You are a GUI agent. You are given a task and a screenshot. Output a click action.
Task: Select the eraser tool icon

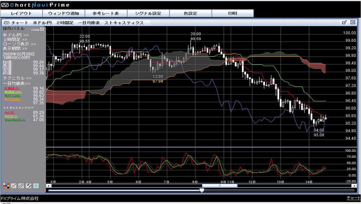pyautogui.click(x=28, y=186)
